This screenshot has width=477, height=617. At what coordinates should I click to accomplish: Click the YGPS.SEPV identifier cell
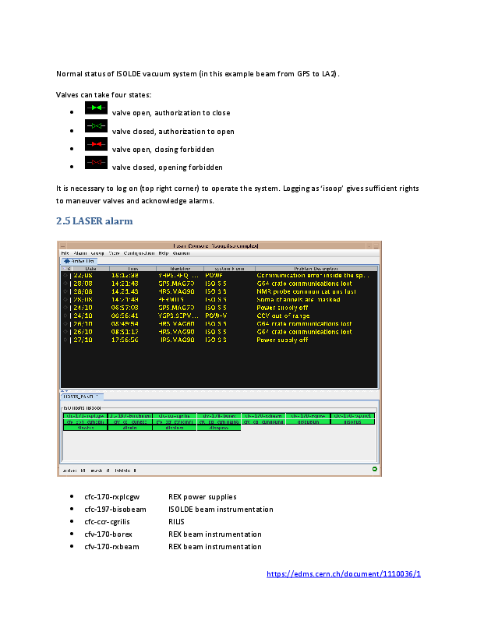coord(178,316)
